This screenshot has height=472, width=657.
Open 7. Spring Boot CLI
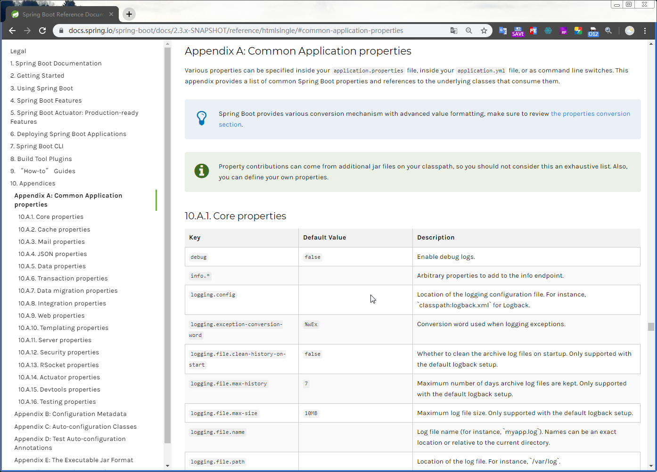[x=37, y=146]
